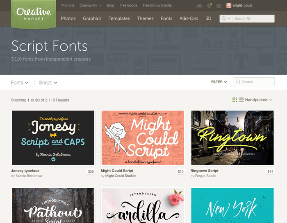Open the Add-Ons category
Image resolution: width=287 pixels, height=223 pixels.
(x=189, y=18)
